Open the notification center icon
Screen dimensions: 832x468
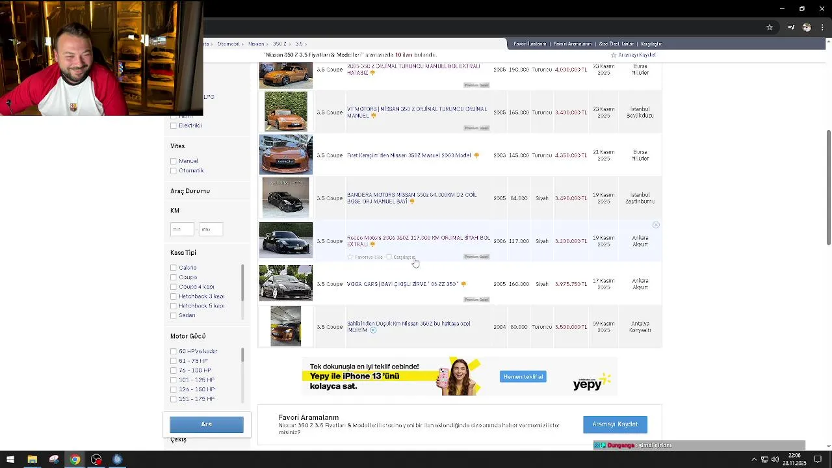click(x=818, y=460)
